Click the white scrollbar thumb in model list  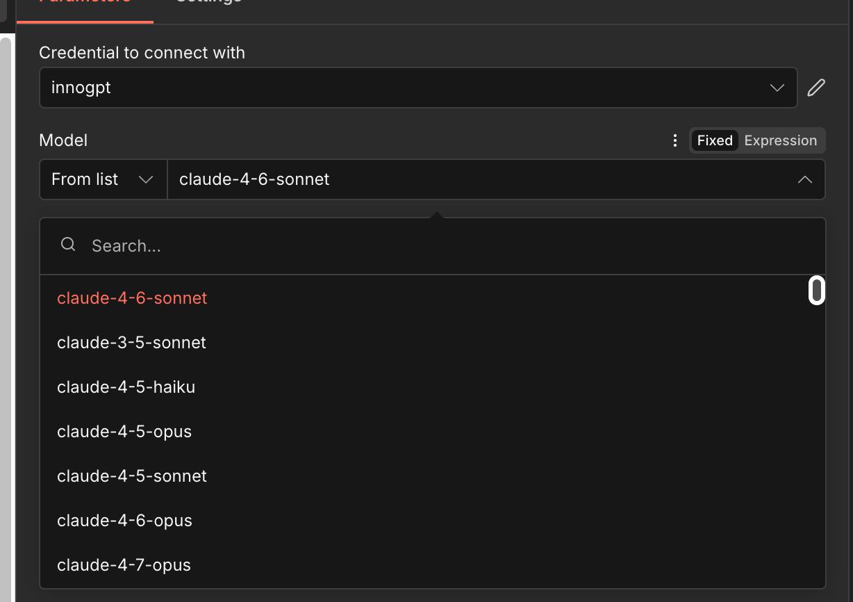(817, 291)
